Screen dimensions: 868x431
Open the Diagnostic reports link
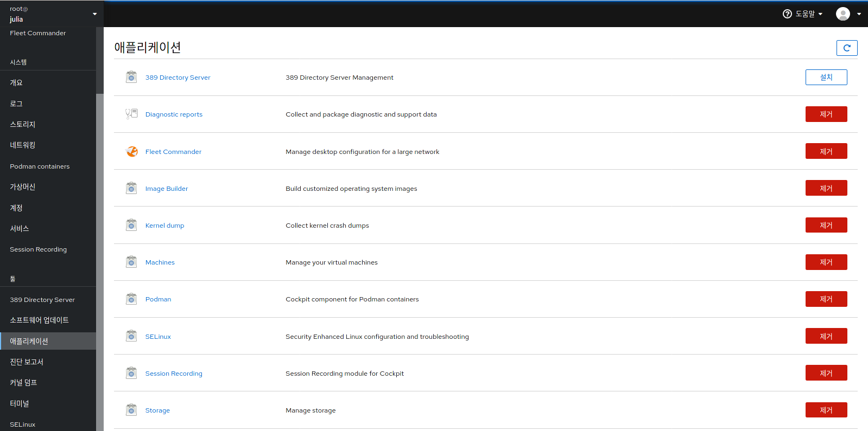[x=174, y=114]
